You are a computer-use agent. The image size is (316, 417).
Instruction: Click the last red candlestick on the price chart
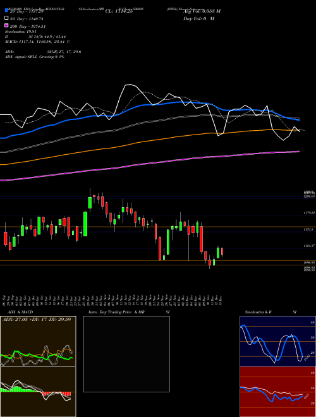(x=222, y=251)
